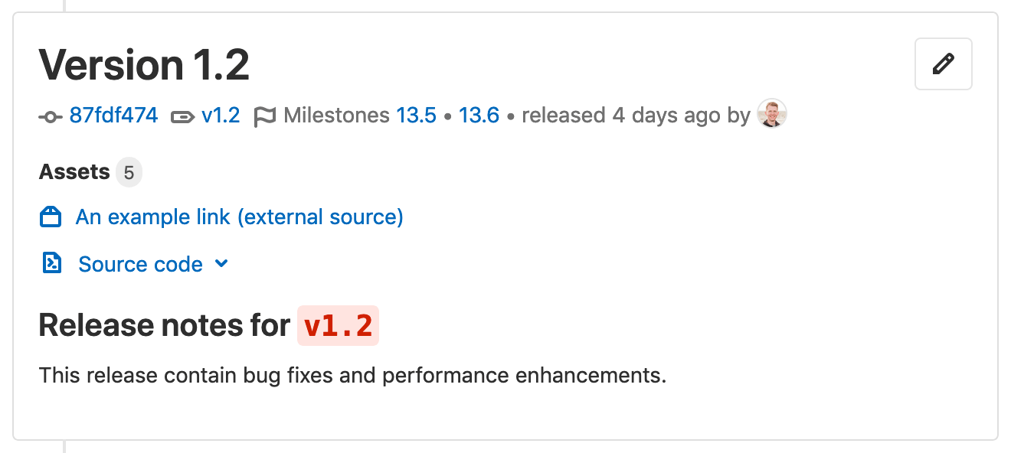The height and width of the screenshot is (453, 1011).
Task: Open the 87fdf474 commit link
Action: coord(113,116)
